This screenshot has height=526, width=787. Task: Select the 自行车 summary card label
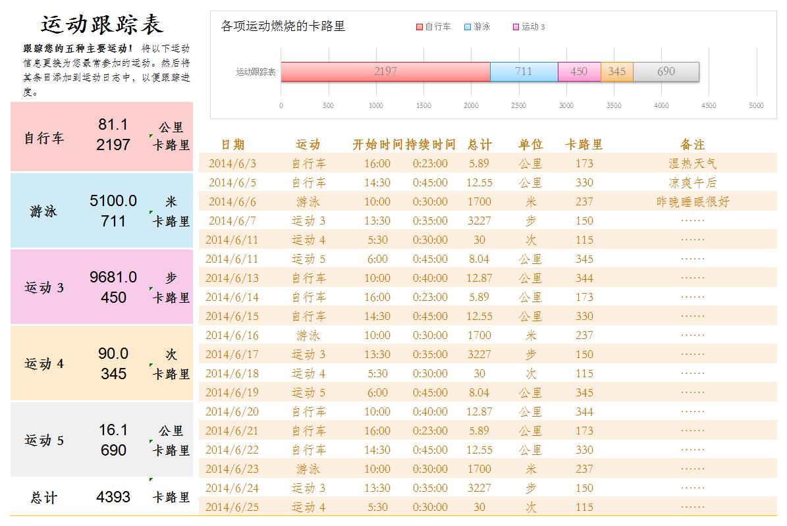(44, 138)
